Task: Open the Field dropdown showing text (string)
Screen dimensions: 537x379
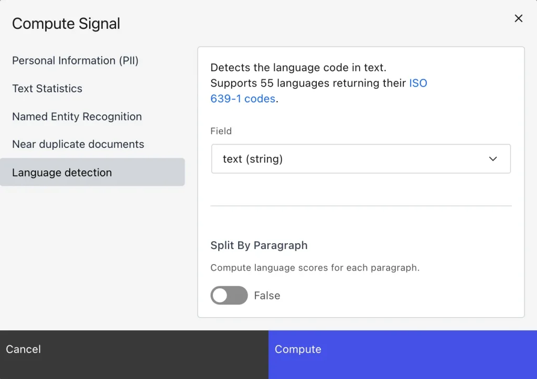Action: pyautogui.click(x=361, y=159)
